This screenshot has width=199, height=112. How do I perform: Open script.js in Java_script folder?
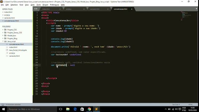pyautogui.click(x=12, y=53)
